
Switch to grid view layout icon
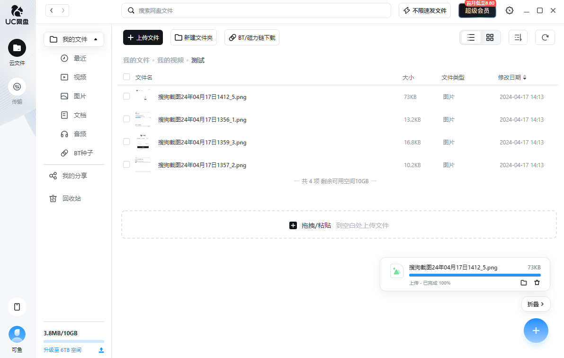(490, 37)
